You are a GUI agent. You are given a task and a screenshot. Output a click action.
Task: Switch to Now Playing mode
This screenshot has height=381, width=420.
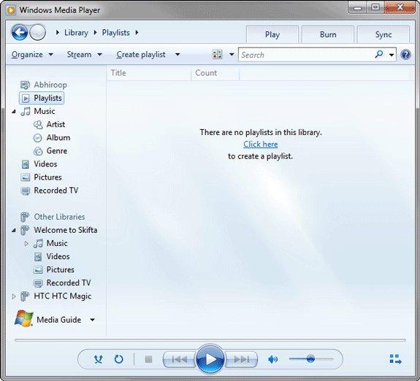[x=396, y=359]
